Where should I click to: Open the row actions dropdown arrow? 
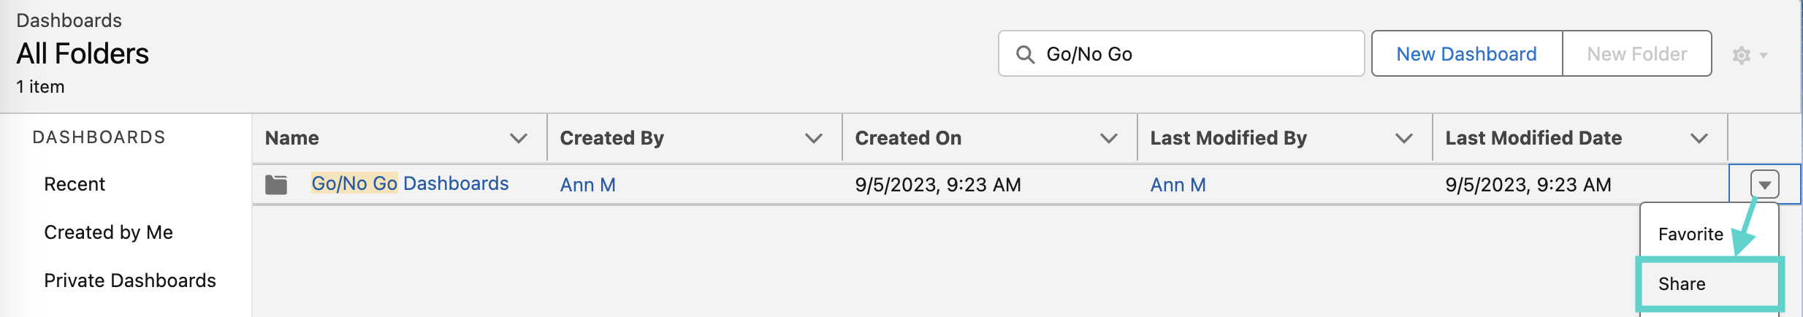click(1764, 184)
